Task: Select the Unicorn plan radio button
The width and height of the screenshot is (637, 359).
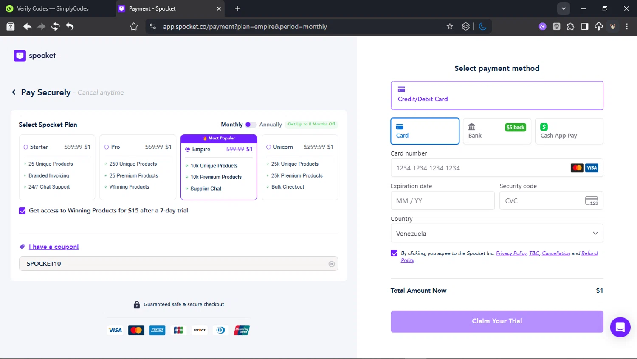Action: tap(268, 147)
